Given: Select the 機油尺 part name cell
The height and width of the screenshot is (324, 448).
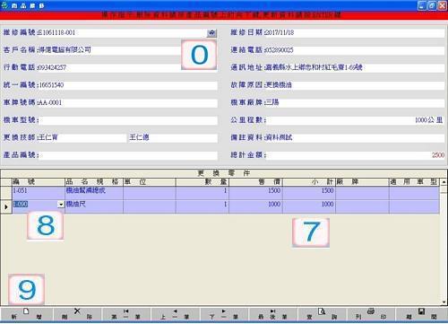Looking at the screenshot, I should coord(94,206).
